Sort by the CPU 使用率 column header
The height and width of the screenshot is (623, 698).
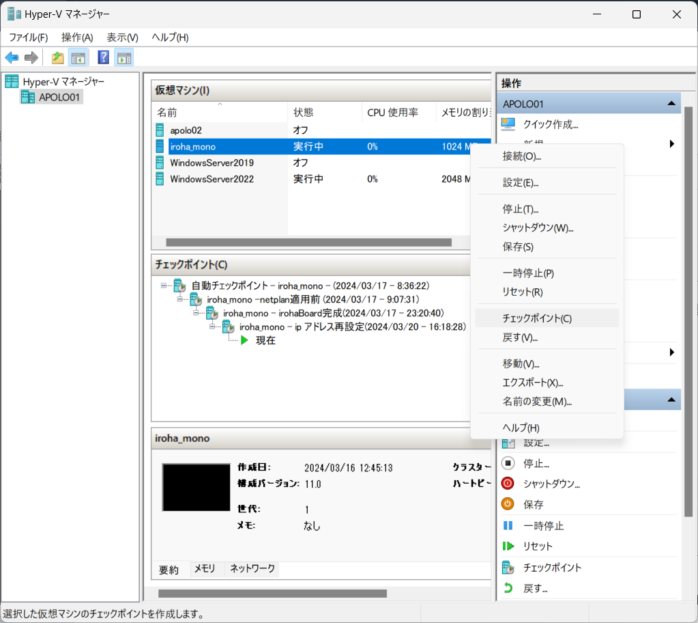coord(399,112)
